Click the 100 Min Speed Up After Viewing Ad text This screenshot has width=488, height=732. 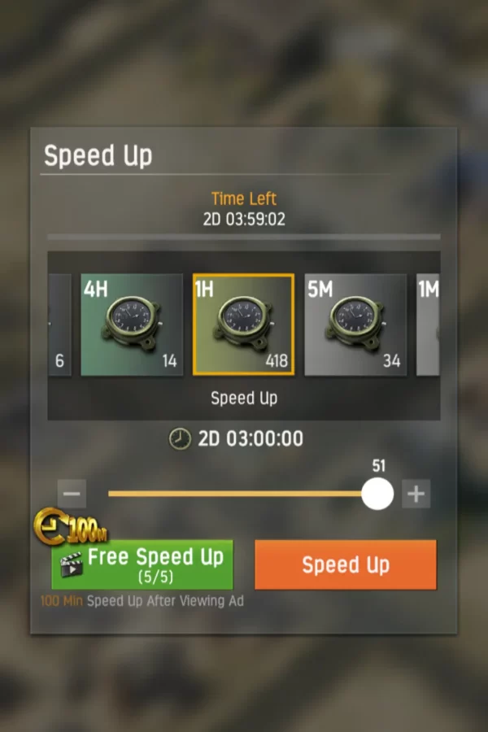(x=142, y=601)
